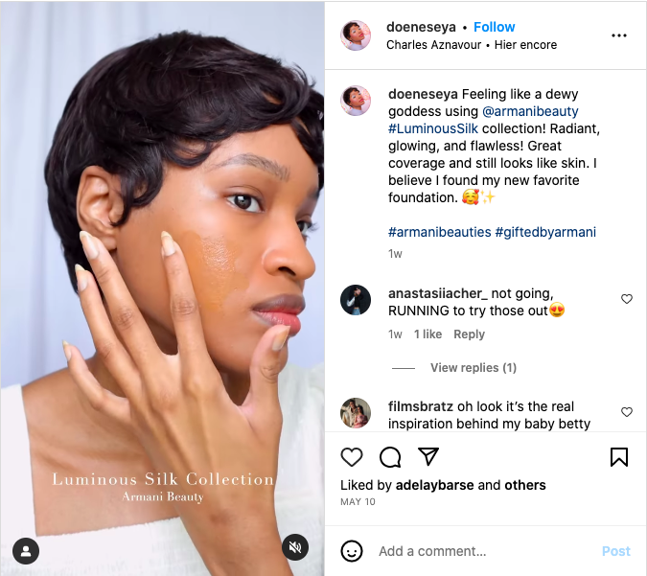The height and width of the screenshot is (576, 647).
Task: Click the Add a comment field
Action: click(479, 551)
